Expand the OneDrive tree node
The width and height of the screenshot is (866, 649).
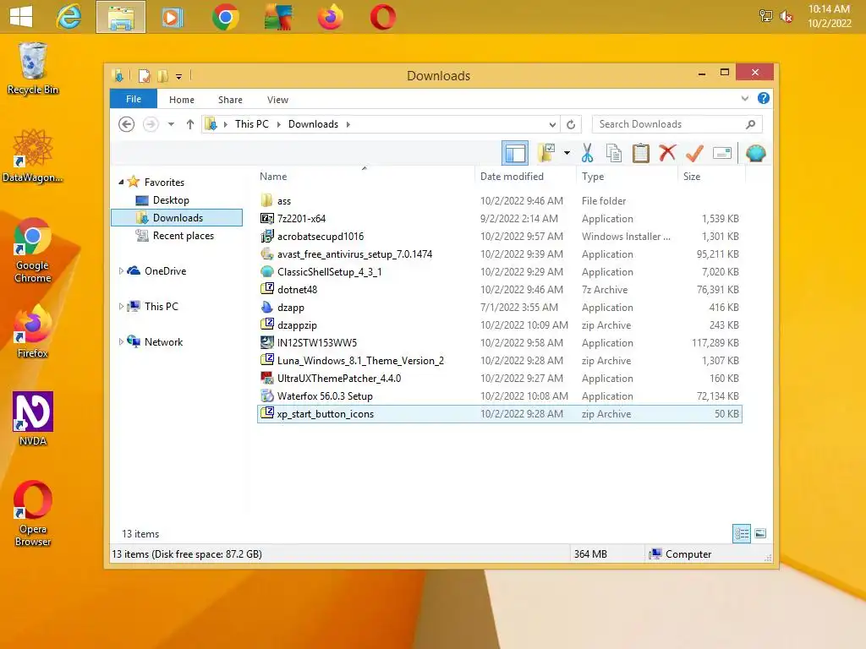click(x=121, y=270)
